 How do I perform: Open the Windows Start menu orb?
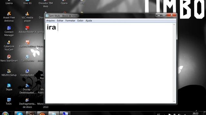point(5,114)
